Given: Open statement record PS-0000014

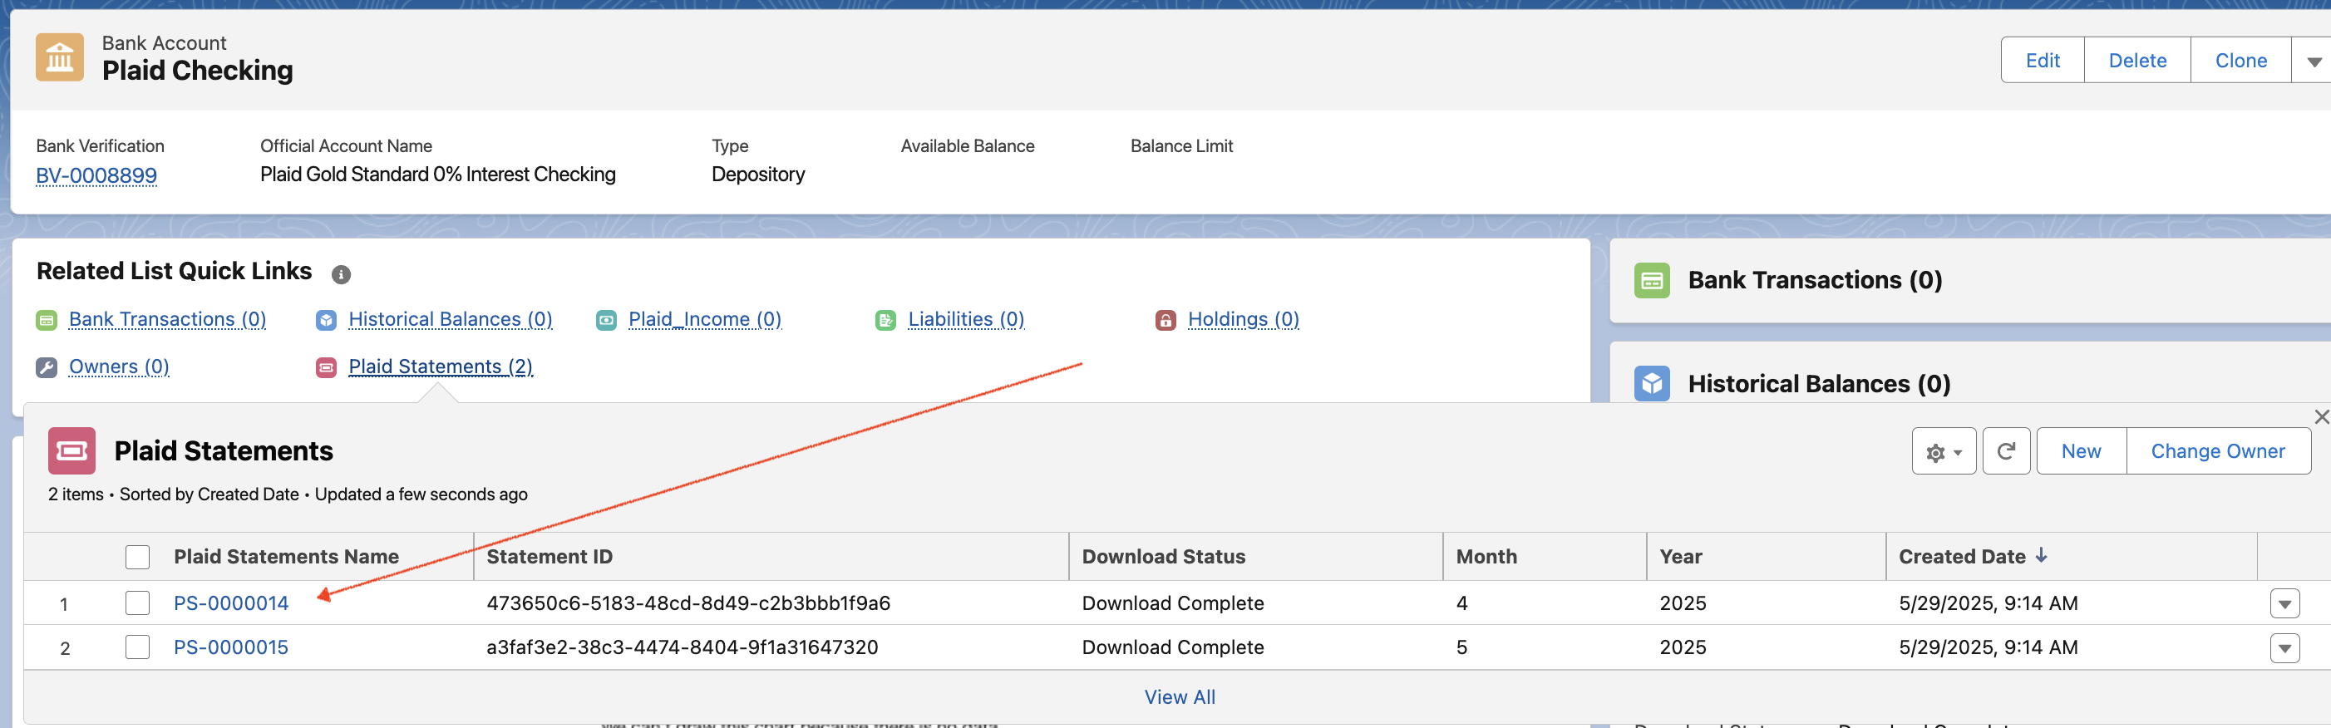Looking at the screenshot, I should point(231,603).
